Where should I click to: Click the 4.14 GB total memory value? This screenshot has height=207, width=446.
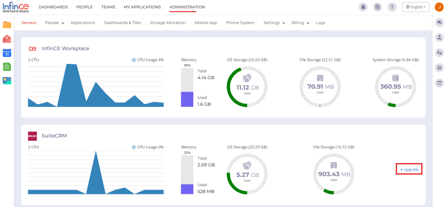tap(206, 77)
